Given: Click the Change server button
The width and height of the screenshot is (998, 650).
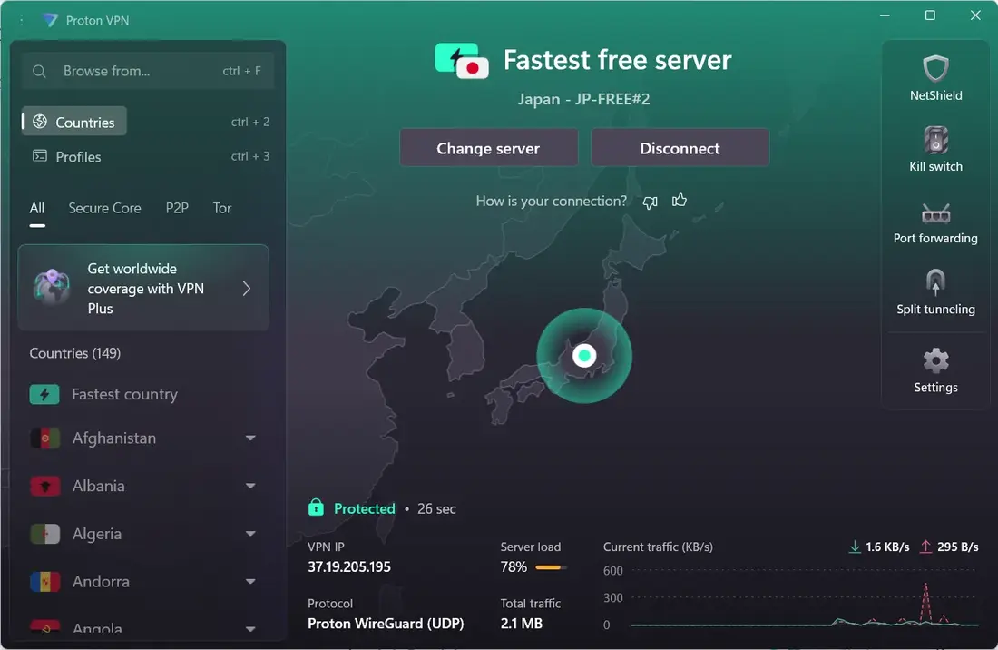Looking at the screenshot, I should (x=488, y=148).
